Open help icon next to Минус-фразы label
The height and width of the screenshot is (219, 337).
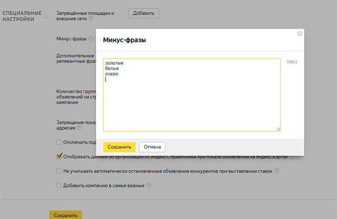click(x=91, y=38)
